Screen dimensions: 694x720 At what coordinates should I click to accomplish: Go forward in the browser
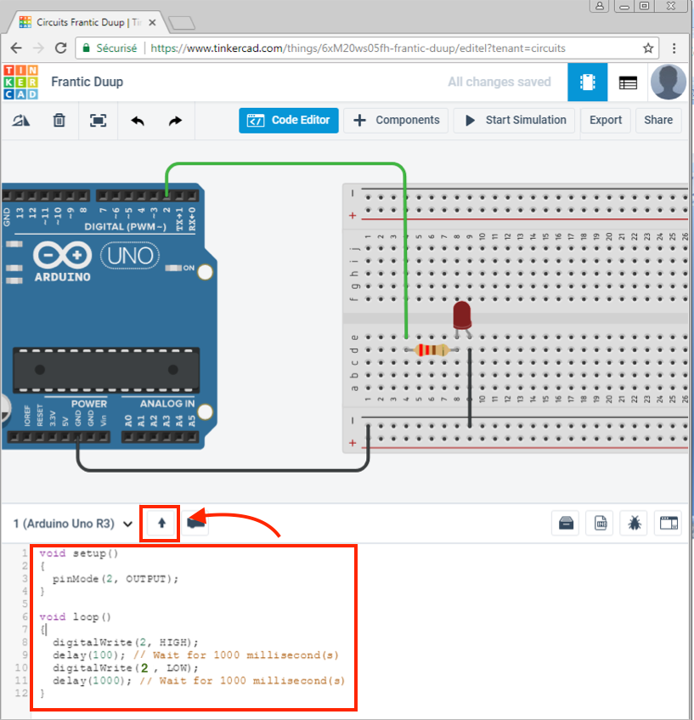pyautogui.click(x=38, y=48)
